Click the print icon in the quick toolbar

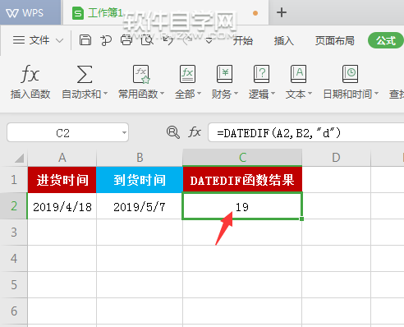click(126, 40)
